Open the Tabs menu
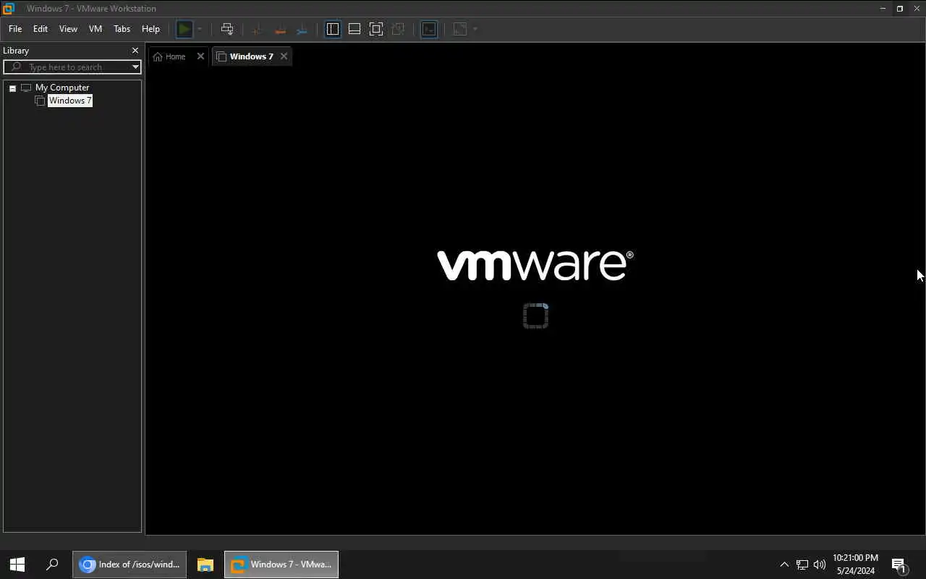 click(122, 29)
